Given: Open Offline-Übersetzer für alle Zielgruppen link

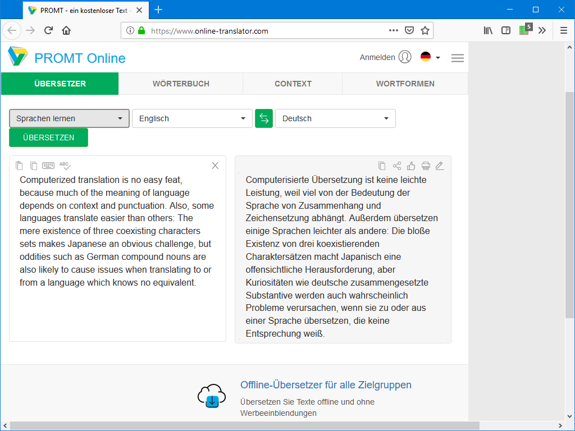Looking at the screenshot, I should coord(326,385).
